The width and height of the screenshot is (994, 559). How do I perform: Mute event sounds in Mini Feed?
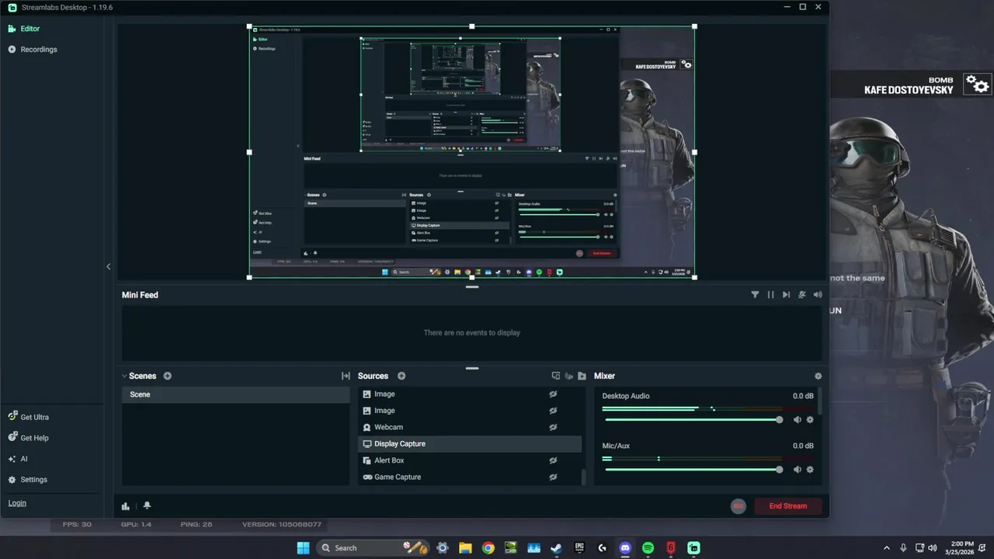(801, 295)
